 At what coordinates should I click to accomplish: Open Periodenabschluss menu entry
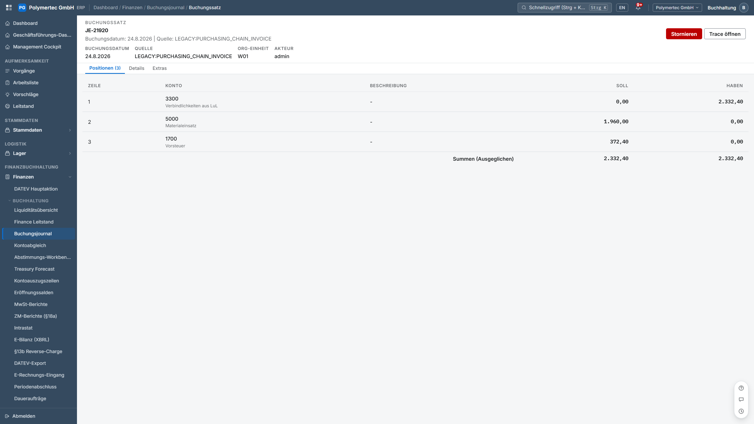point(38,387)
